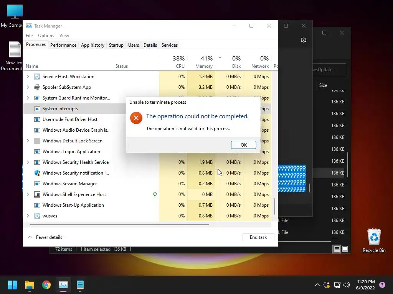Select the Processes tab
Screen dimensions: 393x294
(36, 44)
